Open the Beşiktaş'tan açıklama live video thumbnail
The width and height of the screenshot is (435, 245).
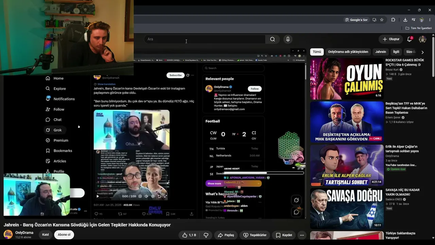[x=347, y=122]
